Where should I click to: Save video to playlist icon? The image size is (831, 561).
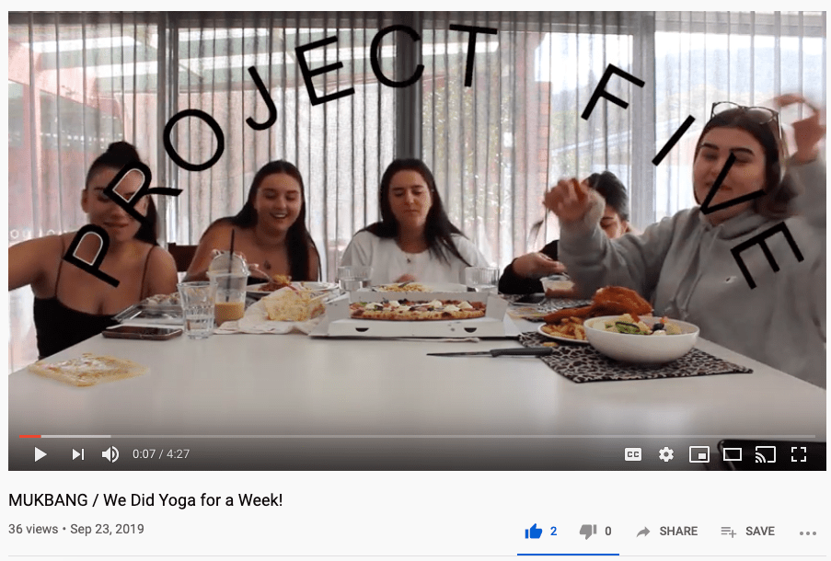point(728,532)
